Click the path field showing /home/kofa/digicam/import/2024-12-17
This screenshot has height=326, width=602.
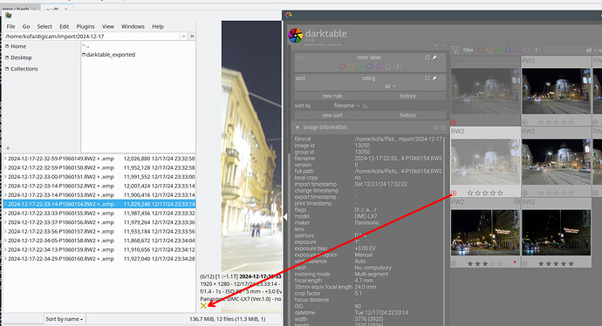coord(92,36)
